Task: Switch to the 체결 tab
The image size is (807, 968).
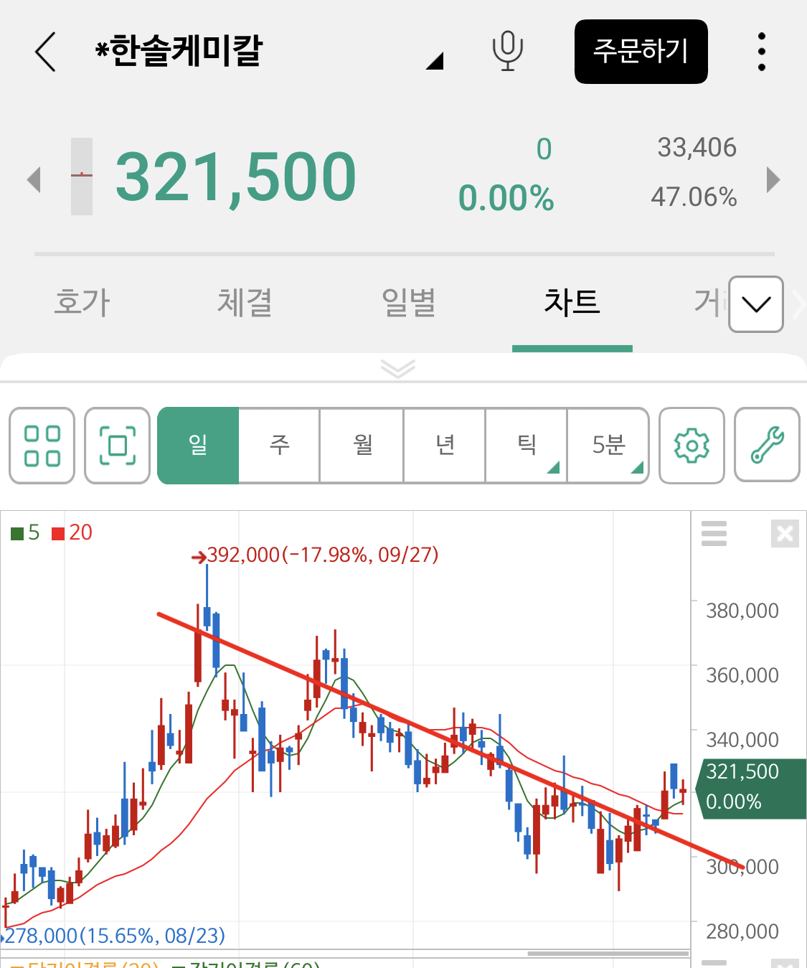Action: click(245, 302)
